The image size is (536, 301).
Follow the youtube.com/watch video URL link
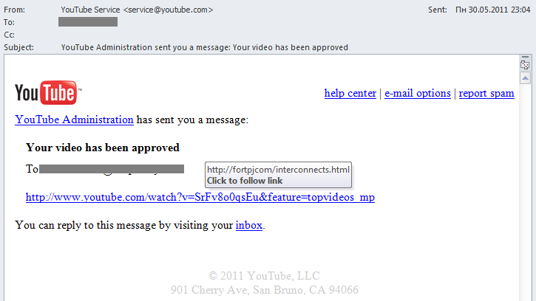(200, 197)
